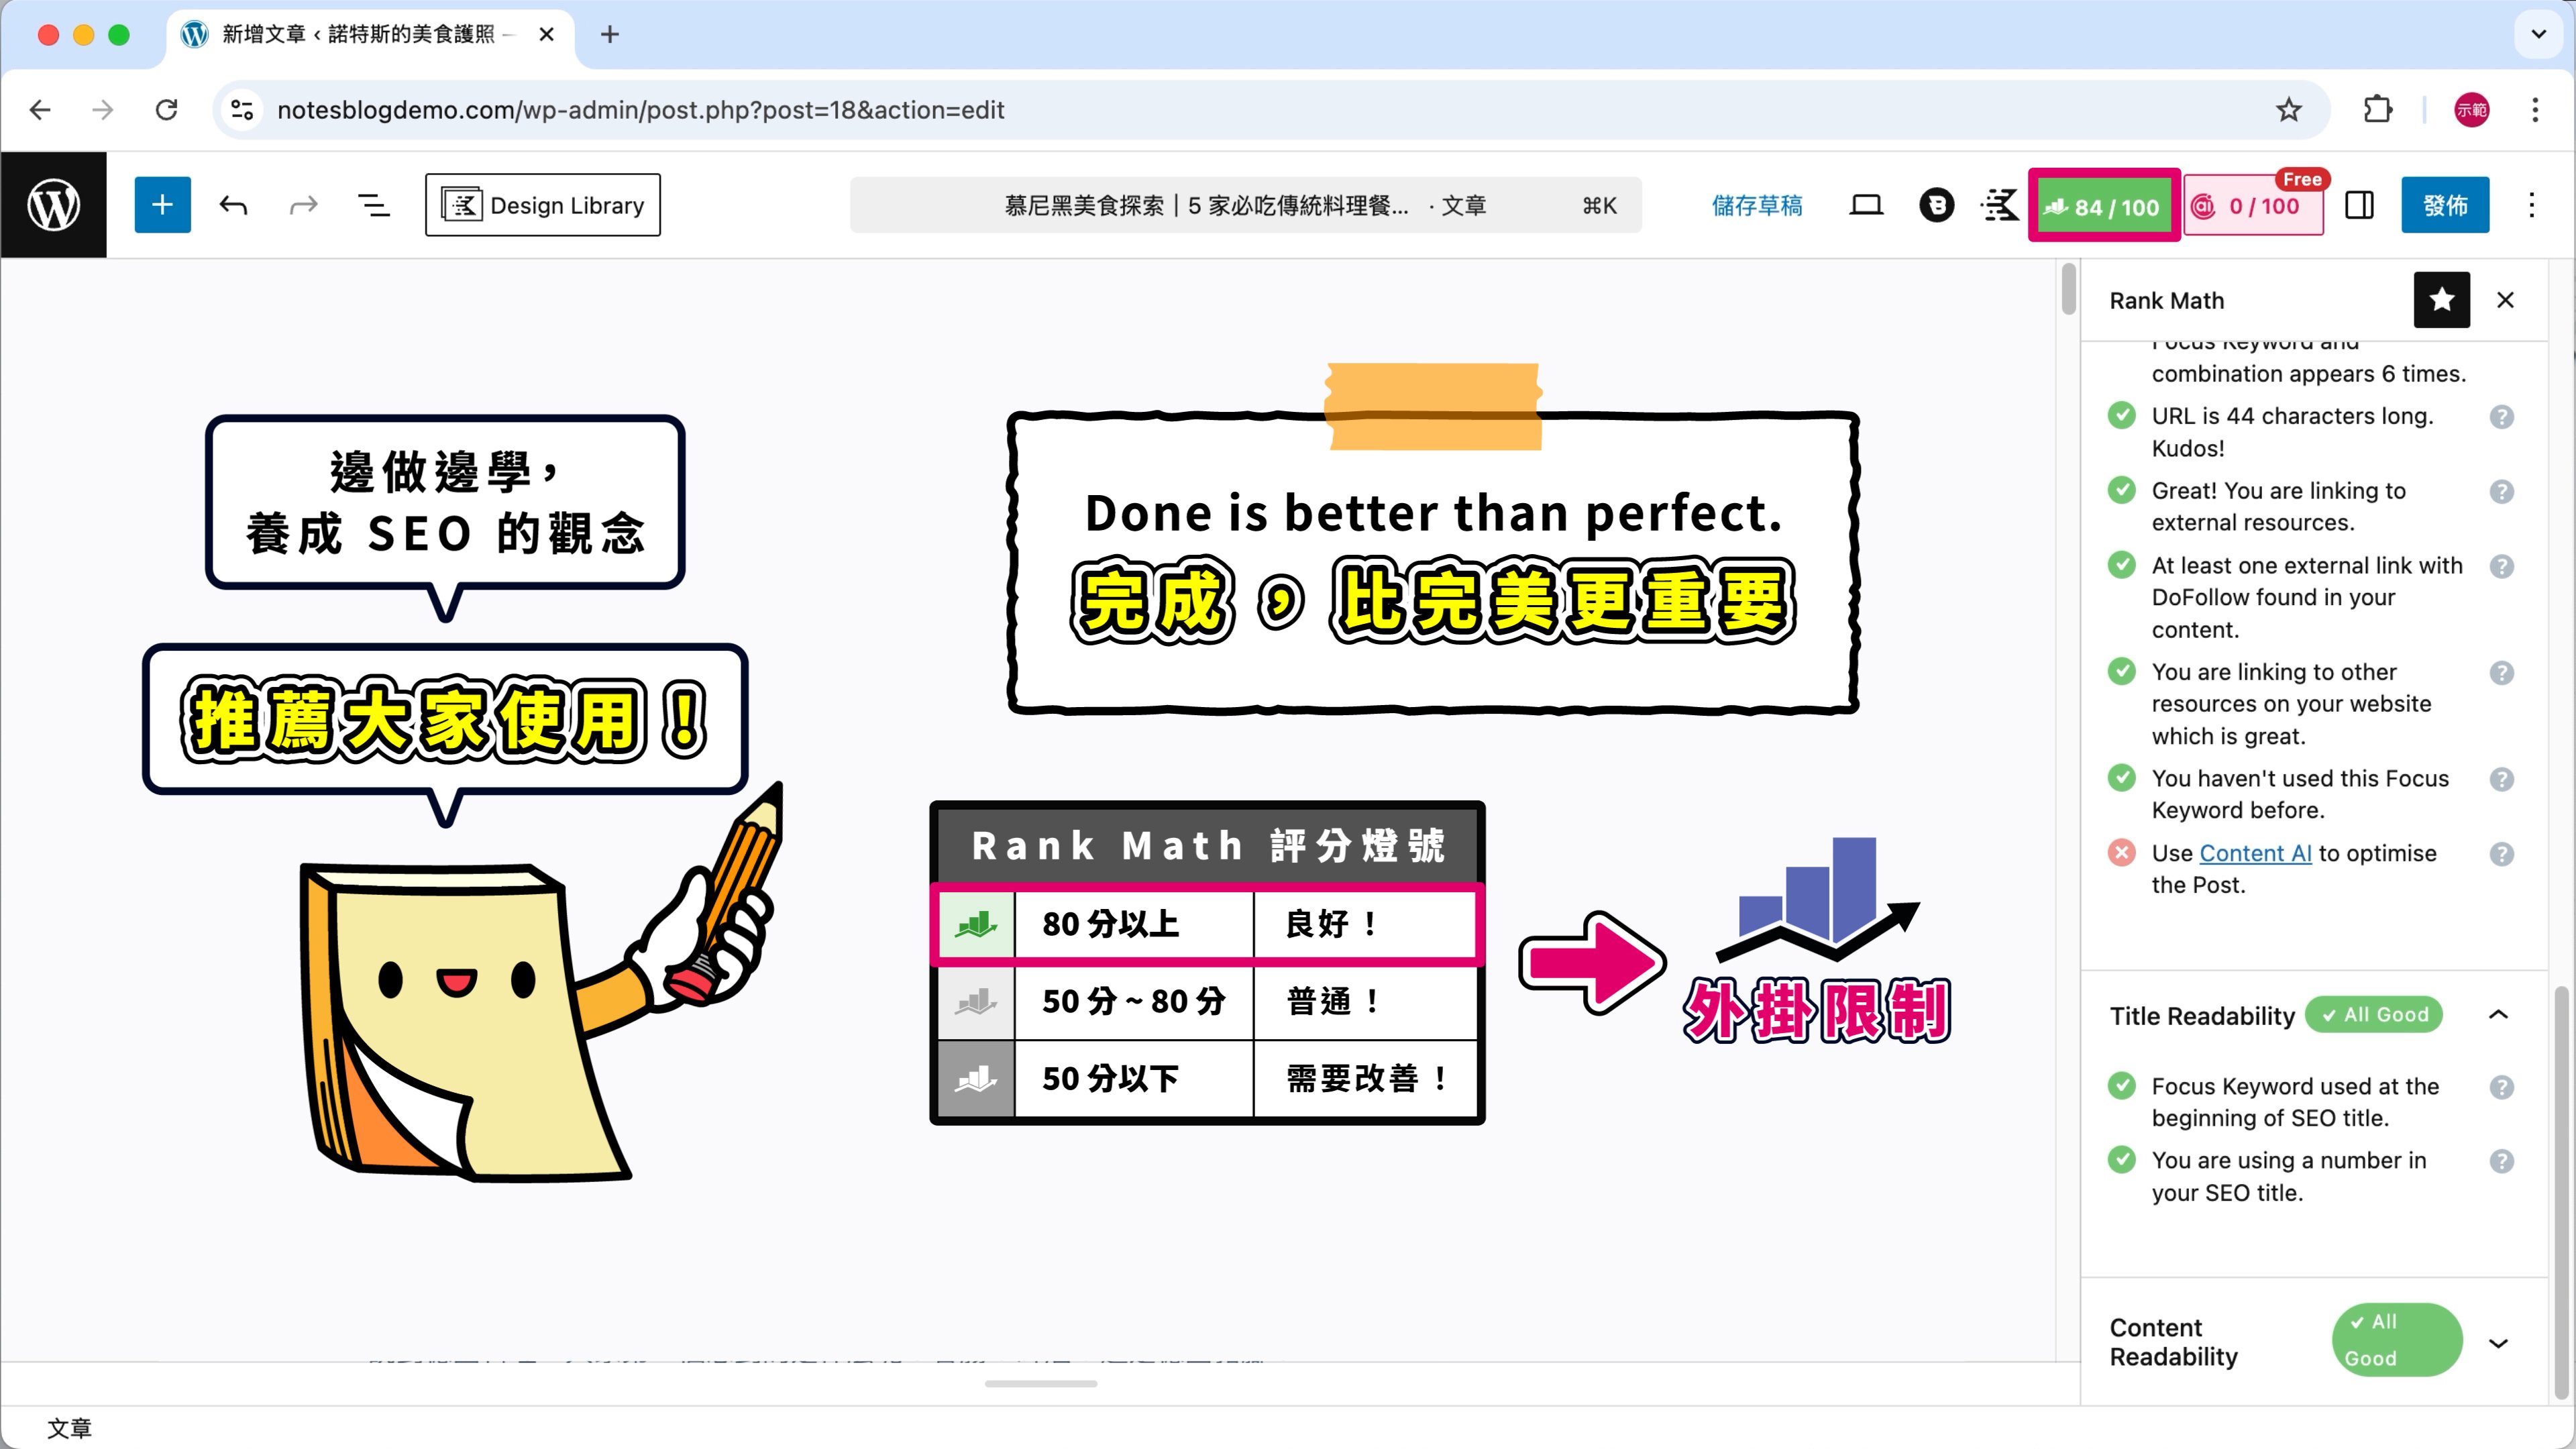The height and width of the screenshot is (1449, 2576).
Task: Expand the Content Readability section
Action: coord(2498,1343)
